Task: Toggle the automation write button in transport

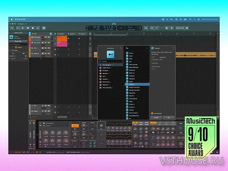Action: 38,28
